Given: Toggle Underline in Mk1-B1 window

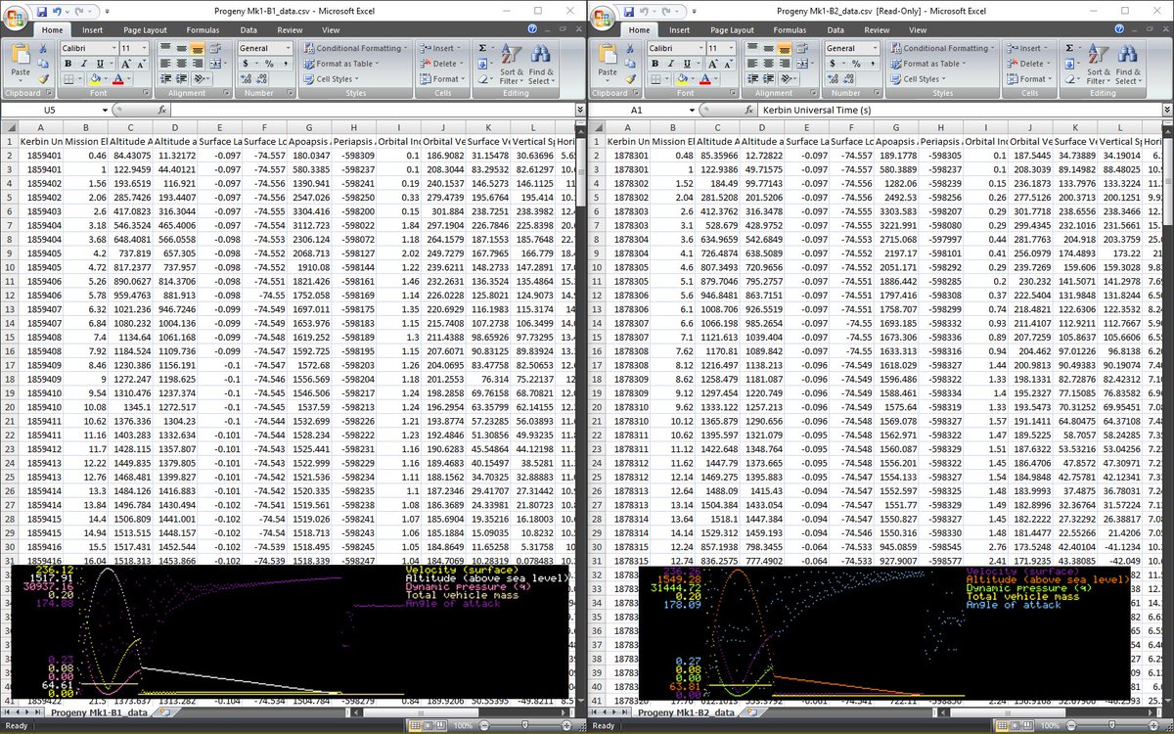Looking at the screenshot, I should pos(98,63).
